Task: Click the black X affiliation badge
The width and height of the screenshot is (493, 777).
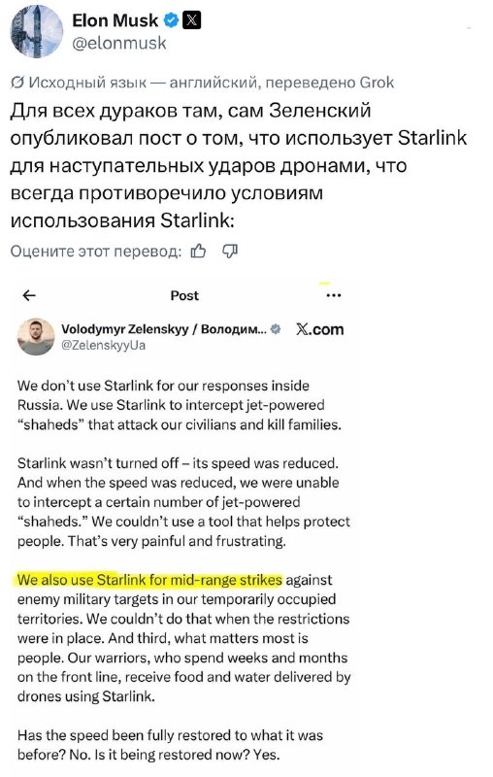Action: pos(192,20)
